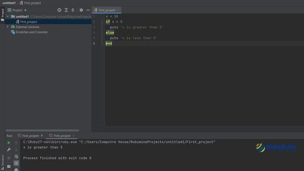304x171 pixels.
Task: Click the Project vertical side tab
Action: [x=2, y=15]
